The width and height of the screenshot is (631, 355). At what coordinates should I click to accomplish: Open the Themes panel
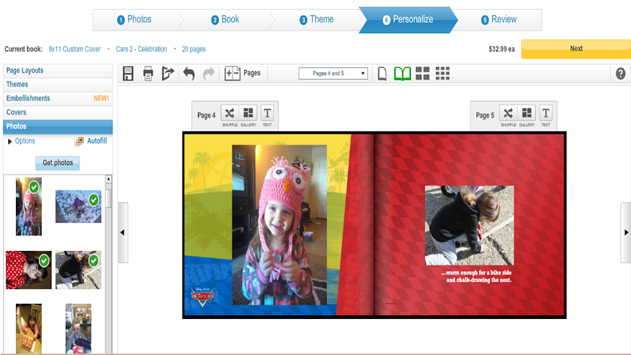pos(58,85)
